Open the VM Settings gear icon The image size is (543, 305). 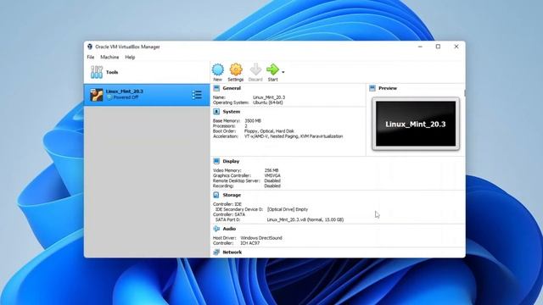(236, 69)
